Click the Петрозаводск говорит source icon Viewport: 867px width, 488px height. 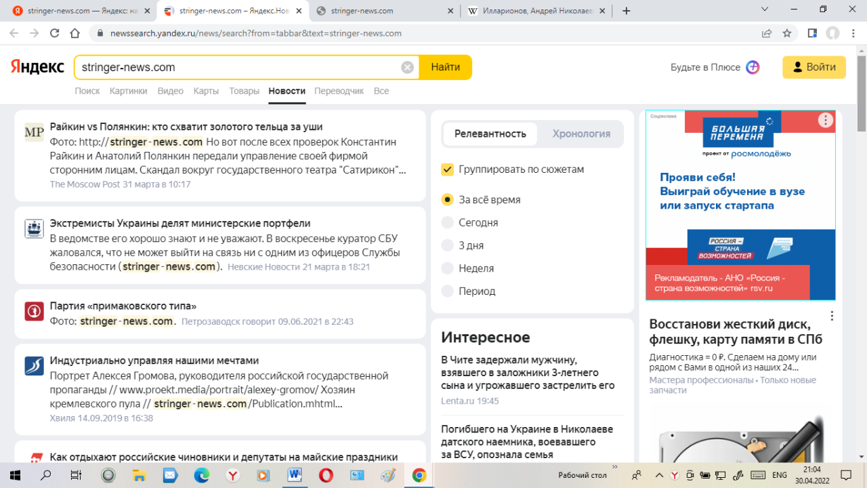[34, 311]
